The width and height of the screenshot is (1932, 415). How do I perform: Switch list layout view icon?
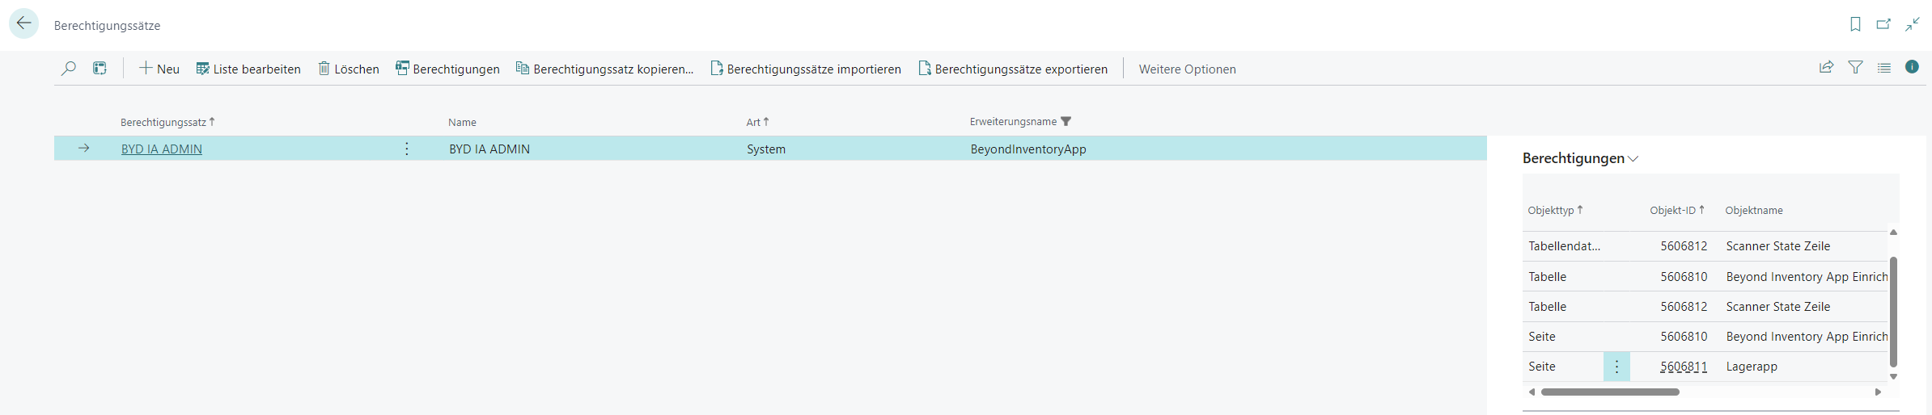1884,68
